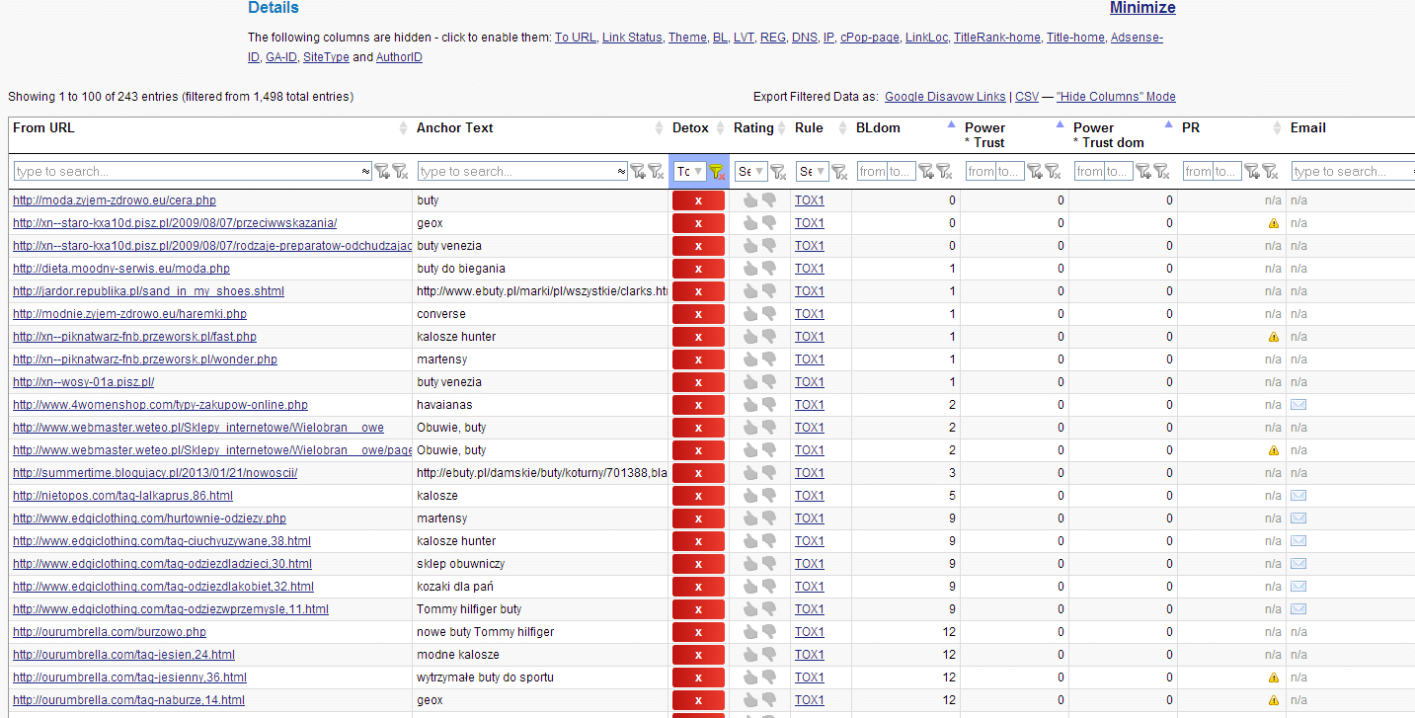Viewport: 1415px width, 718px height.
Task: Click the add-filter funnel for PR column
Action: click(1252, 172)
